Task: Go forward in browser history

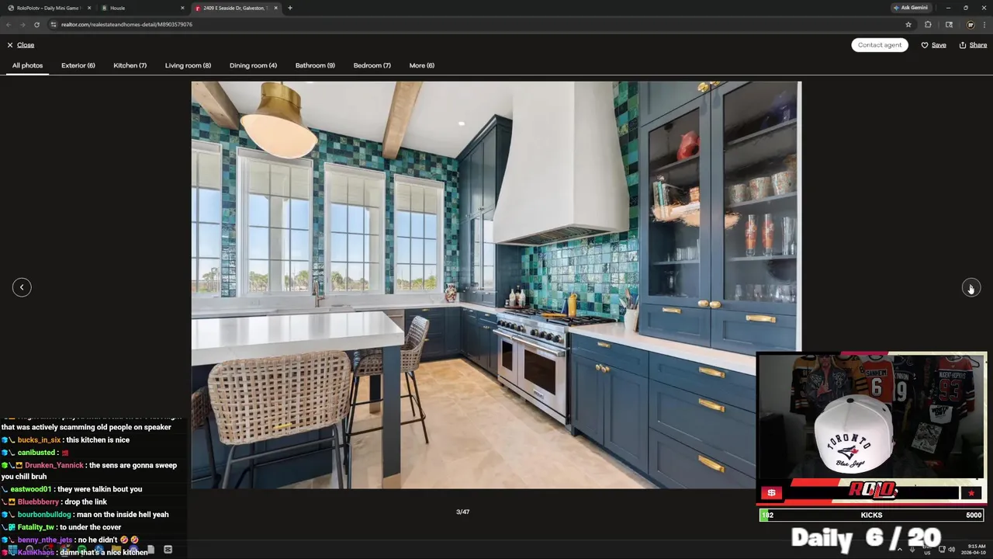Action: point(22,24)
